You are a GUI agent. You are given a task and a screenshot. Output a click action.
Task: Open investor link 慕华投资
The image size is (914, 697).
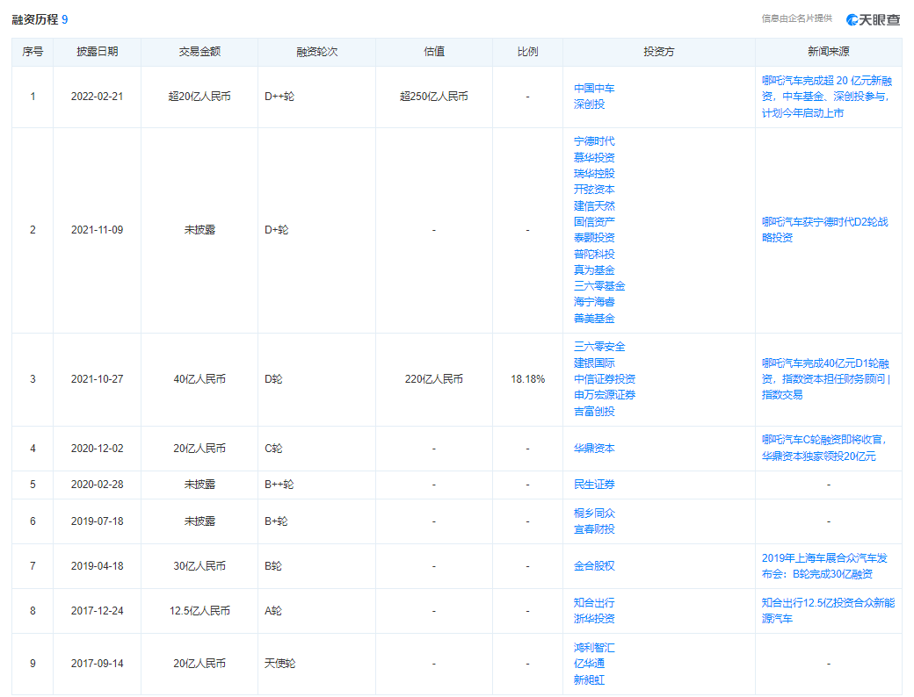pyautogui.click(x=594, y=158)
